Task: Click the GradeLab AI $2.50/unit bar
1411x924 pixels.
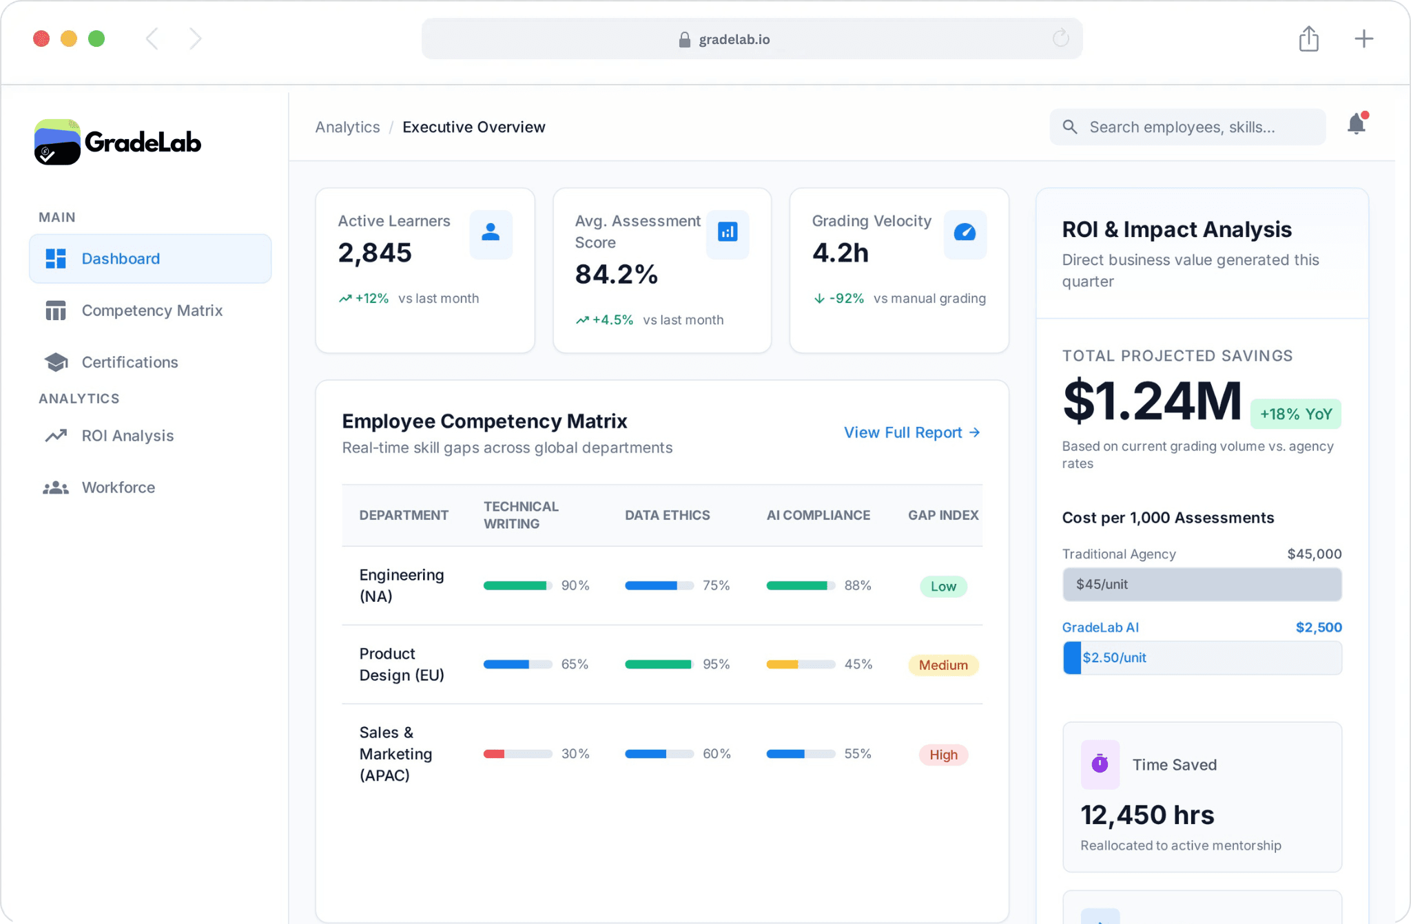Action: 1202,658
